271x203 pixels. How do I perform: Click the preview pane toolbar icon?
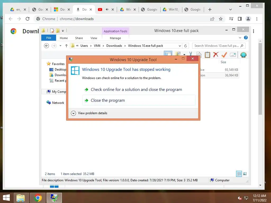pyautogui.click(x=168, y=53)
